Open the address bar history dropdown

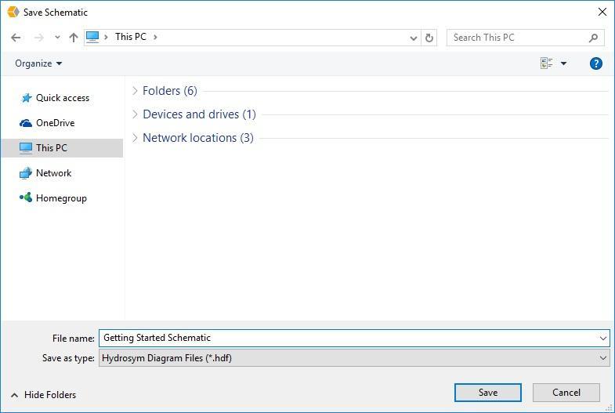click(x=413, y=38)
